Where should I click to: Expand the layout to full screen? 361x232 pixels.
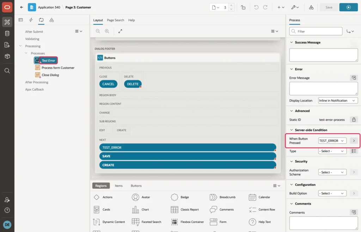coord(120,31)
